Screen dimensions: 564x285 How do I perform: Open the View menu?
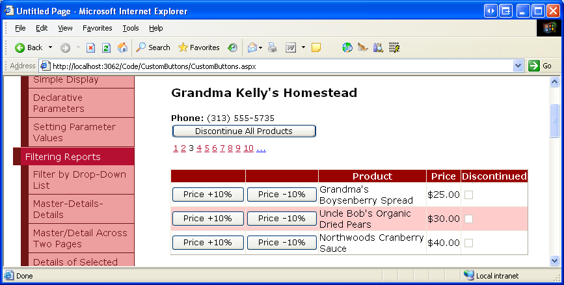coord(65,28)
